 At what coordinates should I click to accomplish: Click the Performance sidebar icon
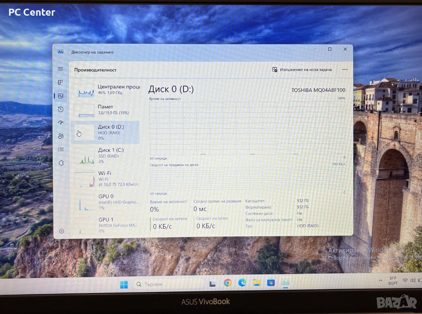click(61, 96)
